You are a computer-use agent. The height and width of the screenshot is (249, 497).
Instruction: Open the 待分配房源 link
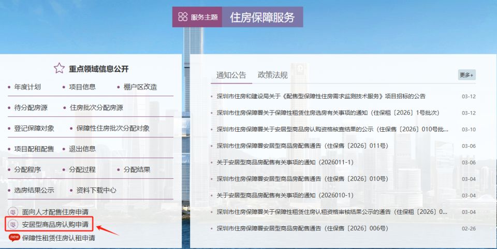31,107
